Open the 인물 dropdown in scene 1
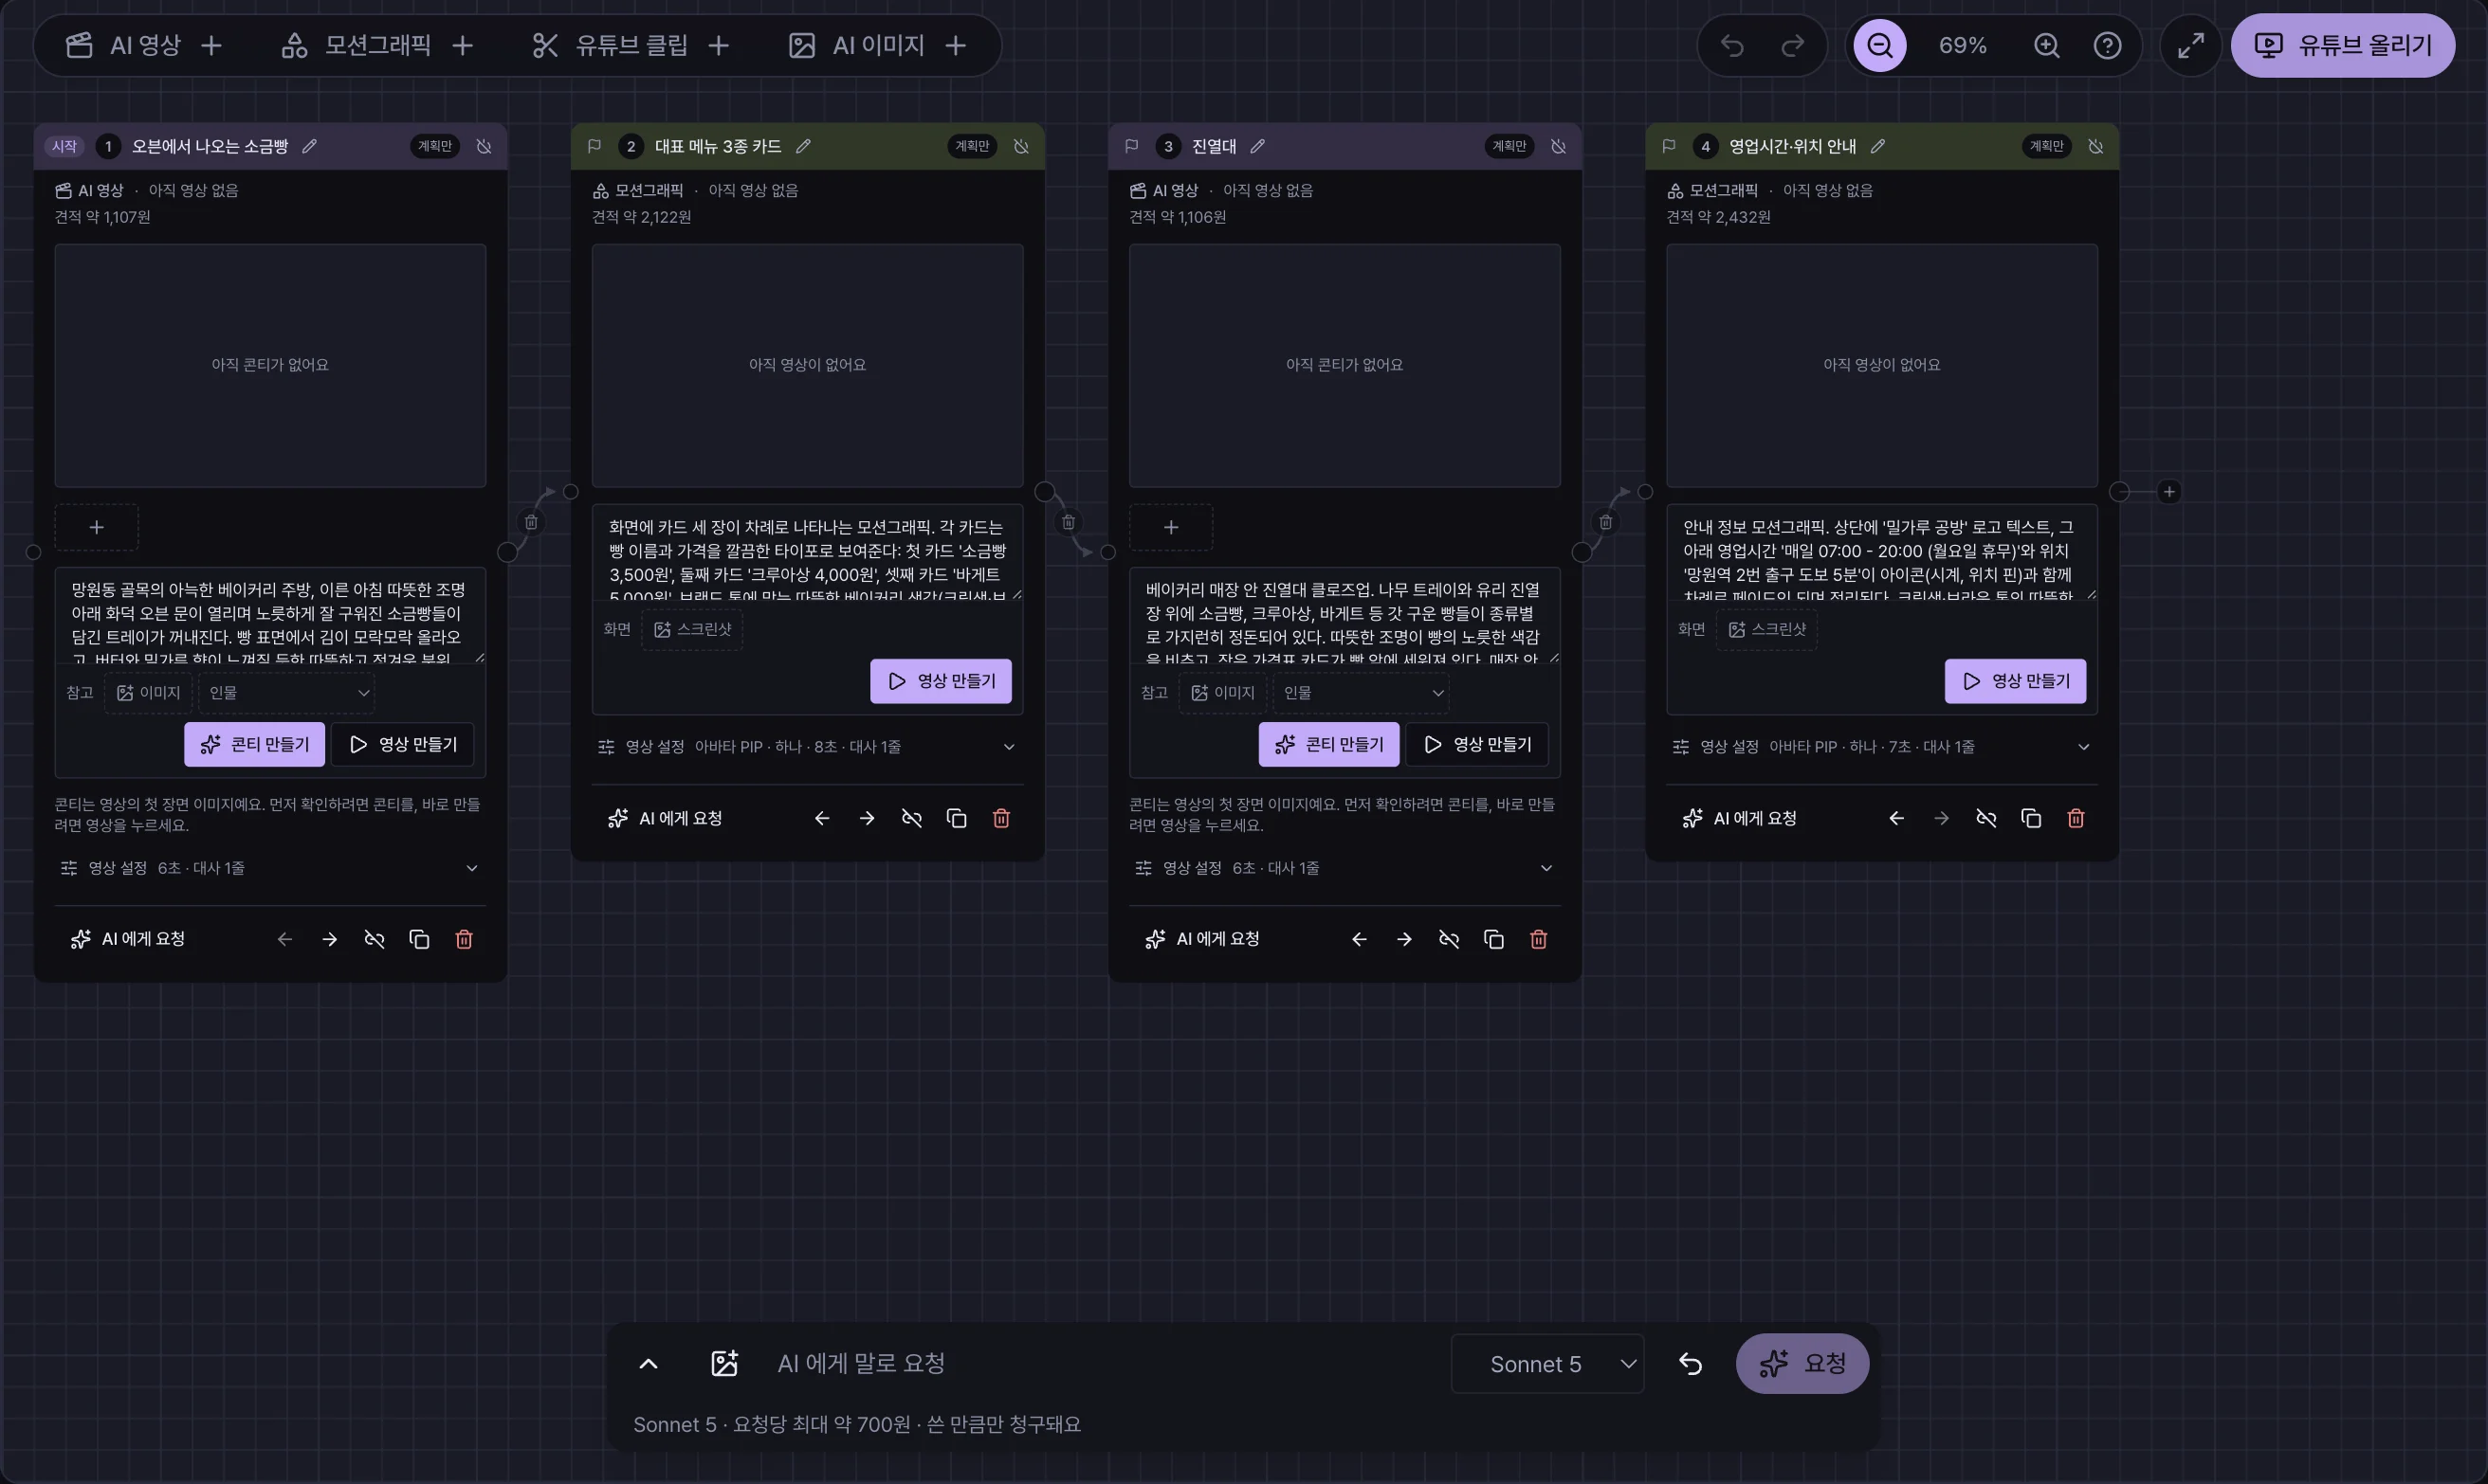 click(287, 692)
